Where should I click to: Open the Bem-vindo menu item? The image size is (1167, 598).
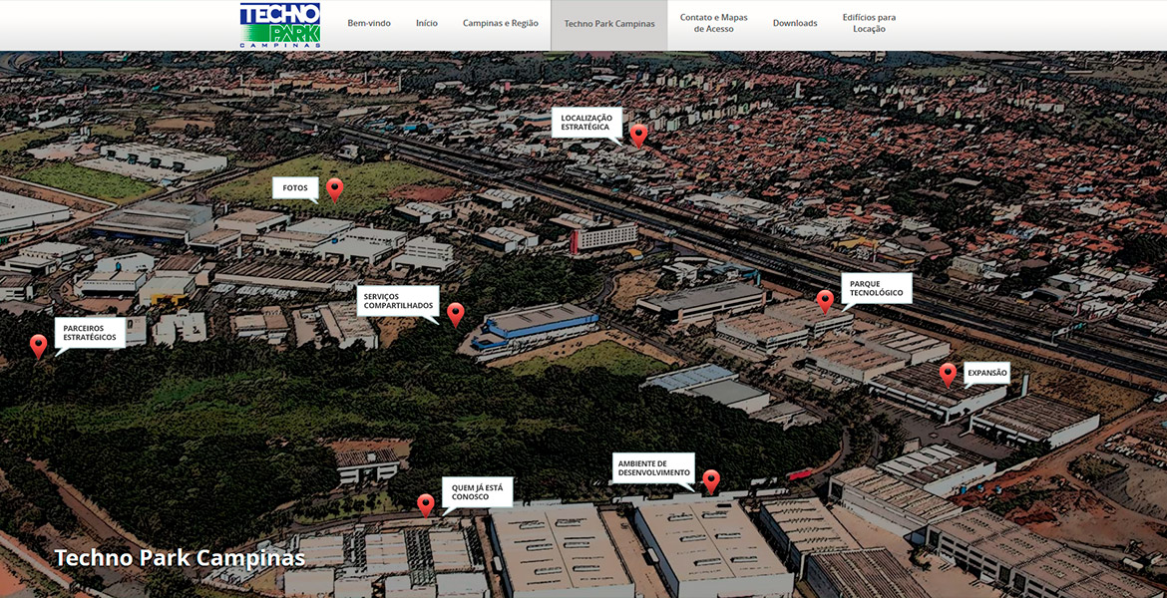[369, 23]
